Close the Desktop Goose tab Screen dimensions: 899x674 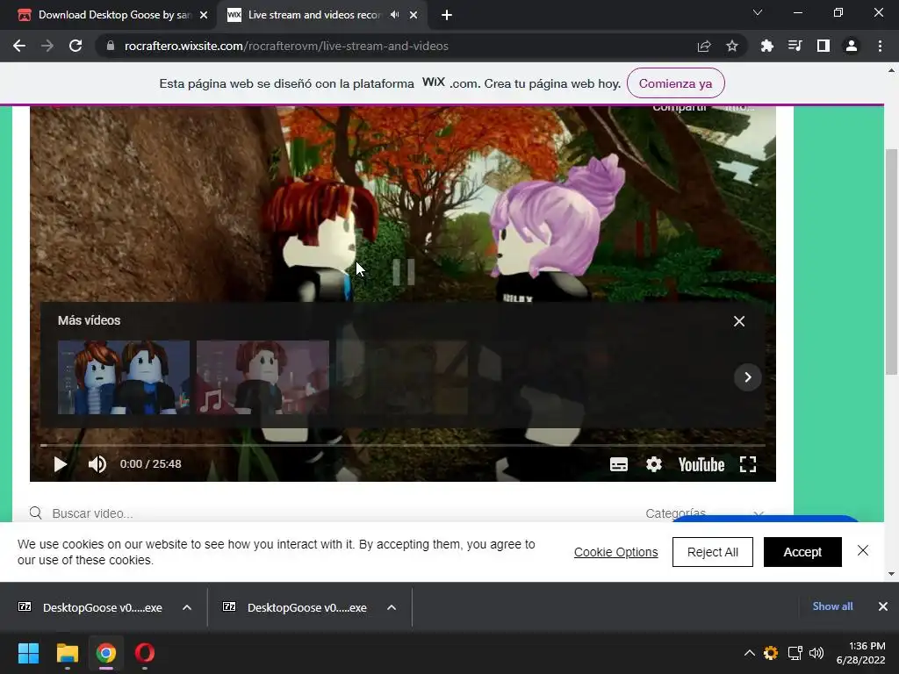tap(204, 16)
